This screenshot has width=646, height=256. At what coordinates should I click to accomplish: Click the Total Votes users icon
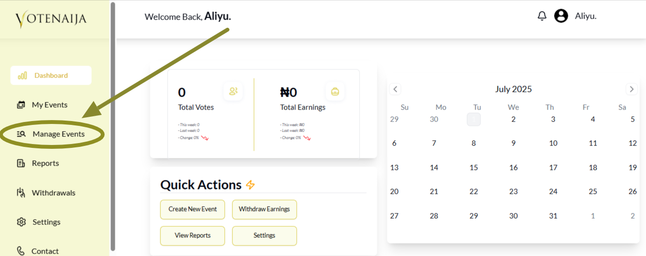[x=233, y=91]
